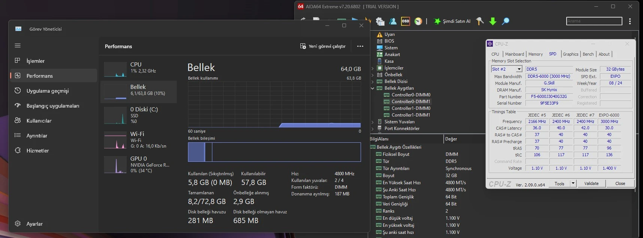
Task: Switch to Memory tab in CPU-Z
Action: 536,54
